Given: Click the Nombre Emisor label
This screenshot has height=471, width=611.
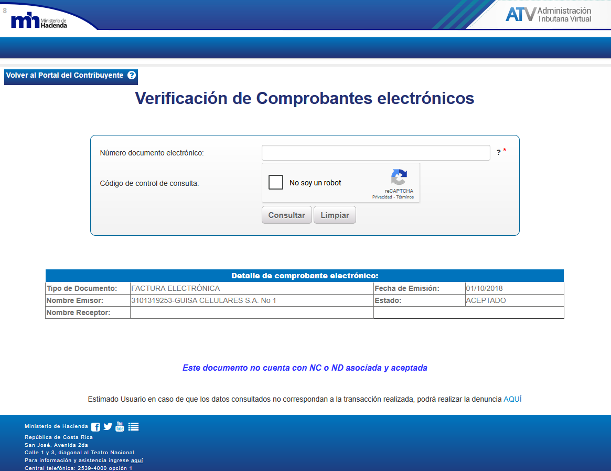Looking at the screenshot, I should click(x=75, y=300).
